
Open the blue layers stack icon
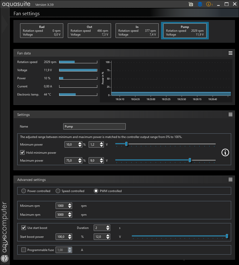200,4
